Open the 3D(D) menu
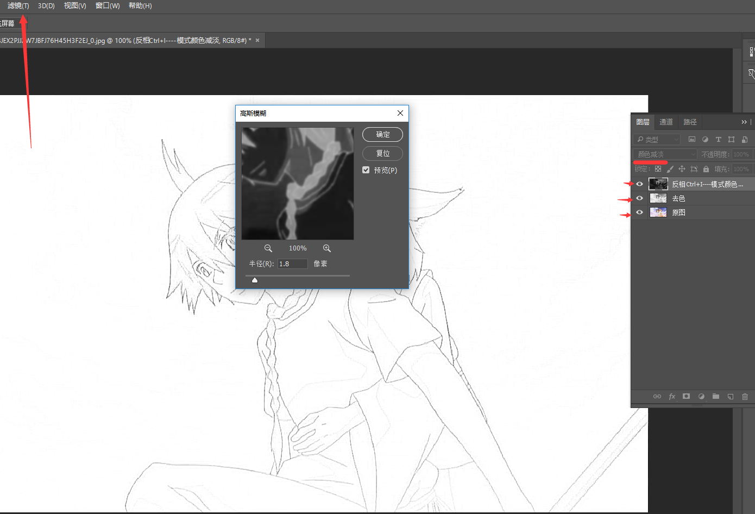 [x=46, y=5]
